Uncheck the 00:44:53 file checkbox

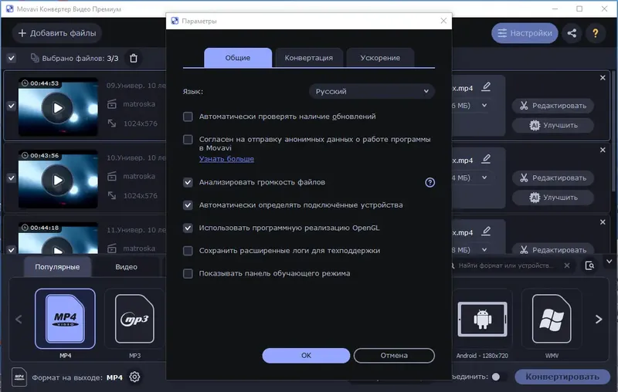12,106
